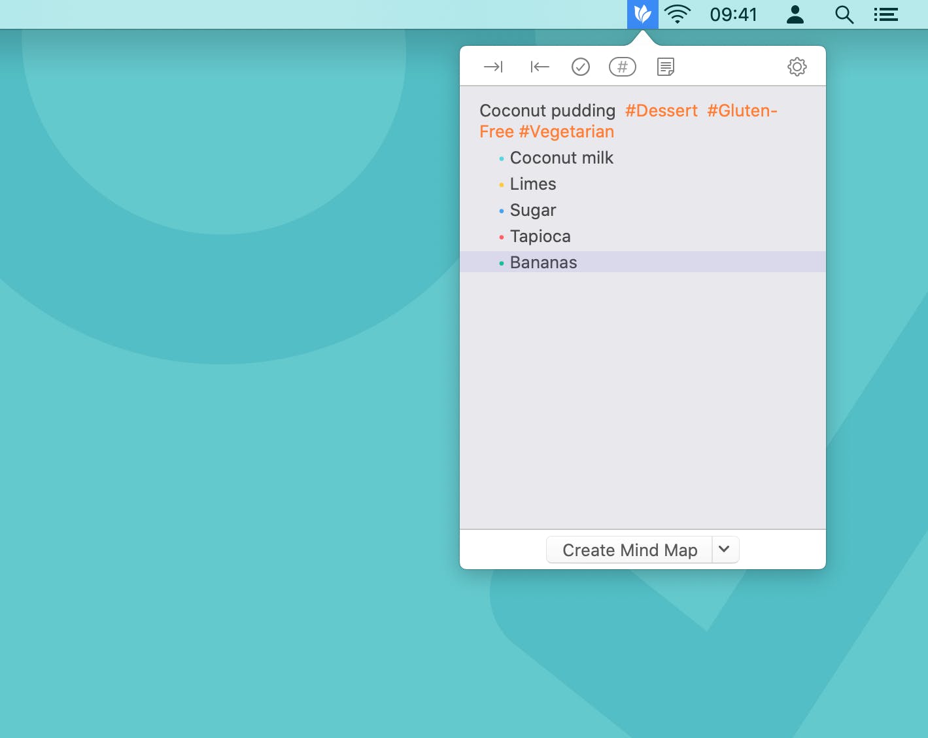The image size is (928, 738).
Task: Open the Notification Center list icon
Action: click(x=886, y=14)
